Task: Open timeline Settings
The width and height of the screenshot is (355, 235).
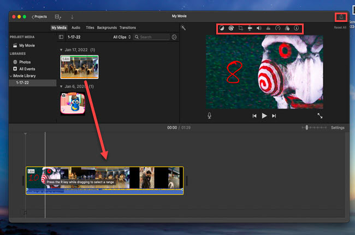Action: (338, 127)
